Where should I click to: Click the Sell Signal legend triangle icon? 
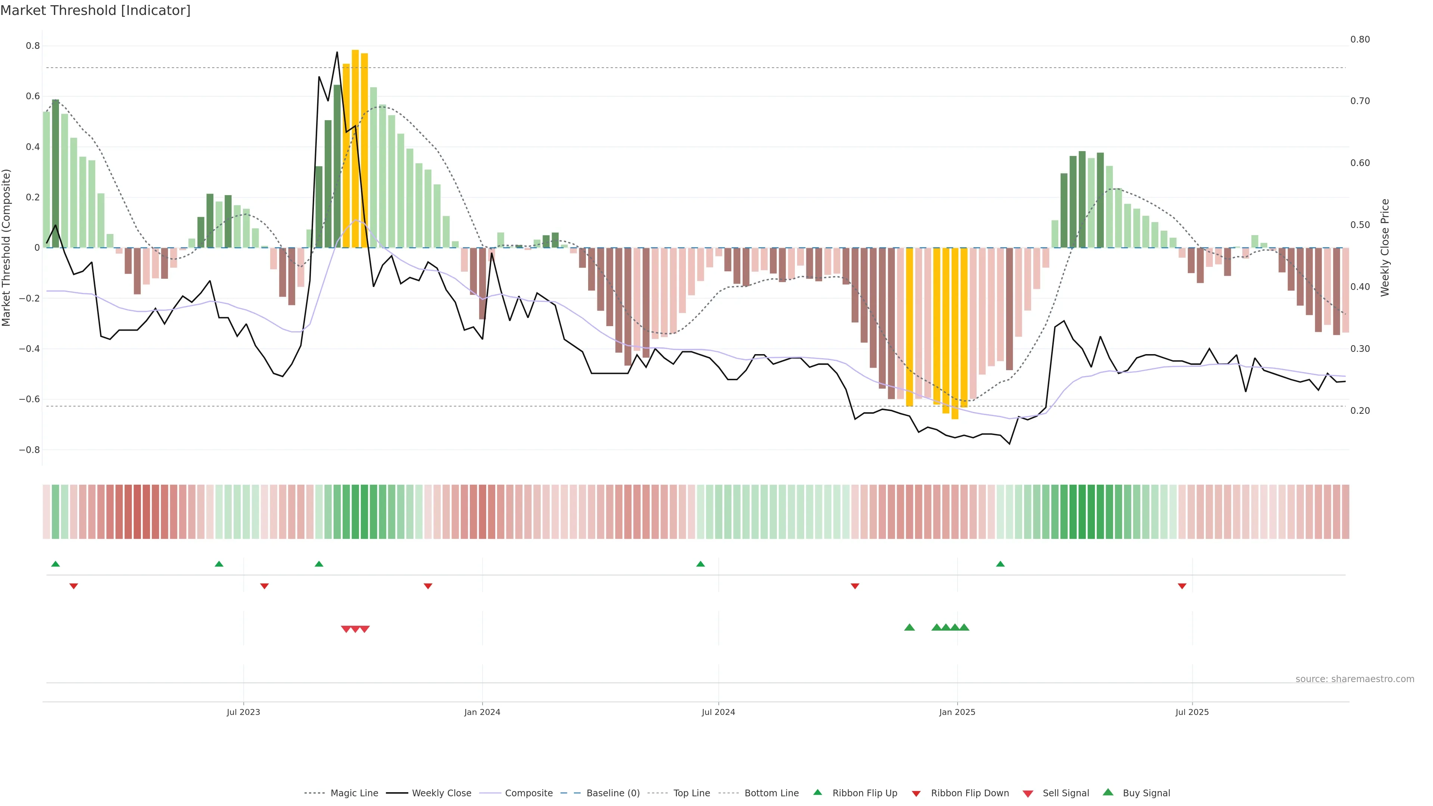click(1027, 794)
